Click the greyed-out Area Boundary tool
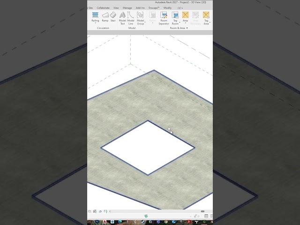The width and height of the screenshot is (300, 225). [x=195, y=18]
